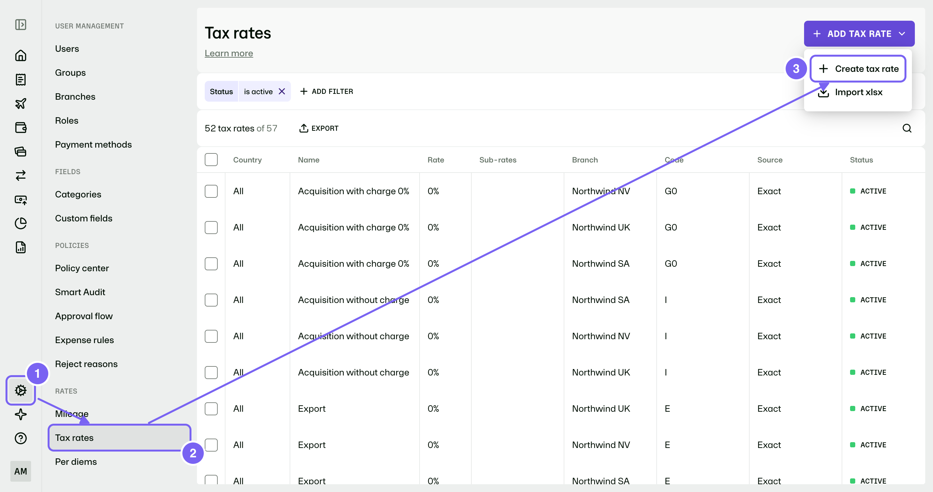Check the Northwind SA G0 row checkbox
The height and width of the screenshot is (492, 933).
tap(211, 263)
